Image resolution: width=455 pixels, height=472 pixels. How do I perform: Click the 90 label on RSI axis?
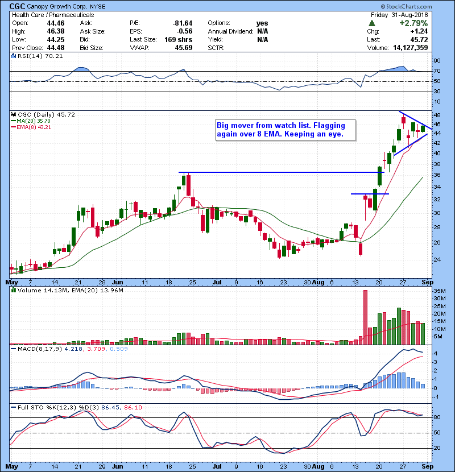[x=437, y=61]
